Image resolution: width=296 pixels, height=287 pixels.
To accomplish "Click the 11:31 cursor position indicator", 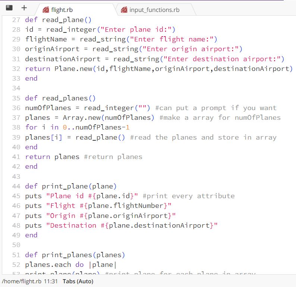I will coord(51,281).
